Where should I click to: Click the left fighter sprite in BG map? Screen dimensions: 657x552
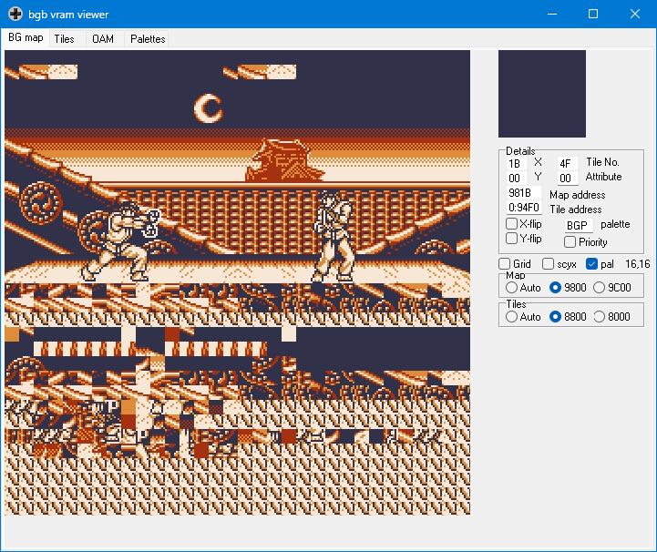[120, 241]
